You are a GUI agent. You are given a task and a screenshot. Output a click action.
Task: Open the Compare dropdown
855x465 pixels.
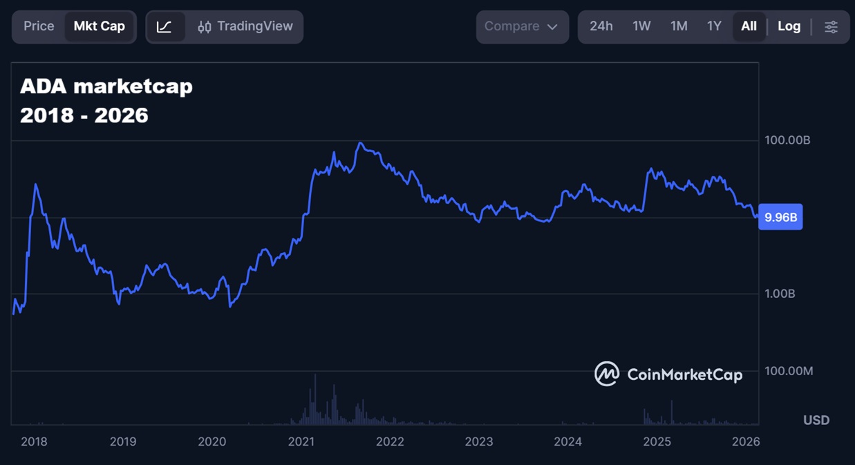pos(522,27)
